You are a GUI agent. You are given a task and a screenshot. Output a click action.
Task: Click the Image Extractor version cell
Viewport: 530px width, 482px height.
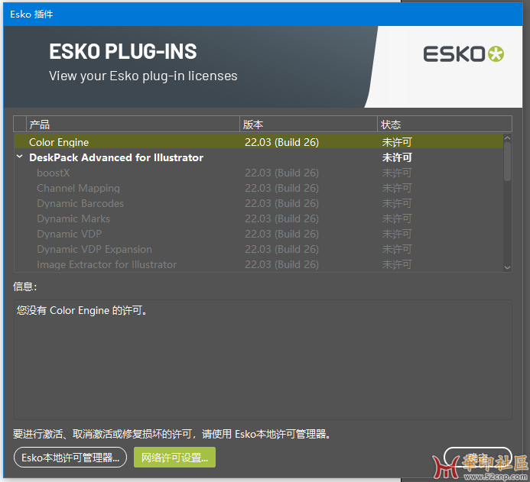click(281, 264)
